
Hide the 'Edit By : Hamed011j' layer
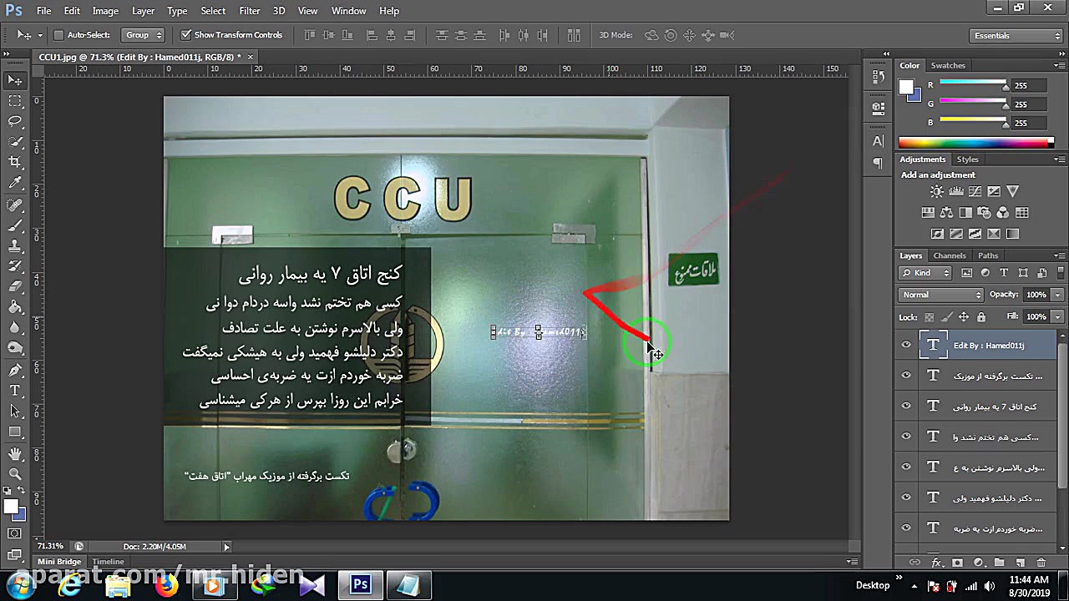click(x=906, y=345)
